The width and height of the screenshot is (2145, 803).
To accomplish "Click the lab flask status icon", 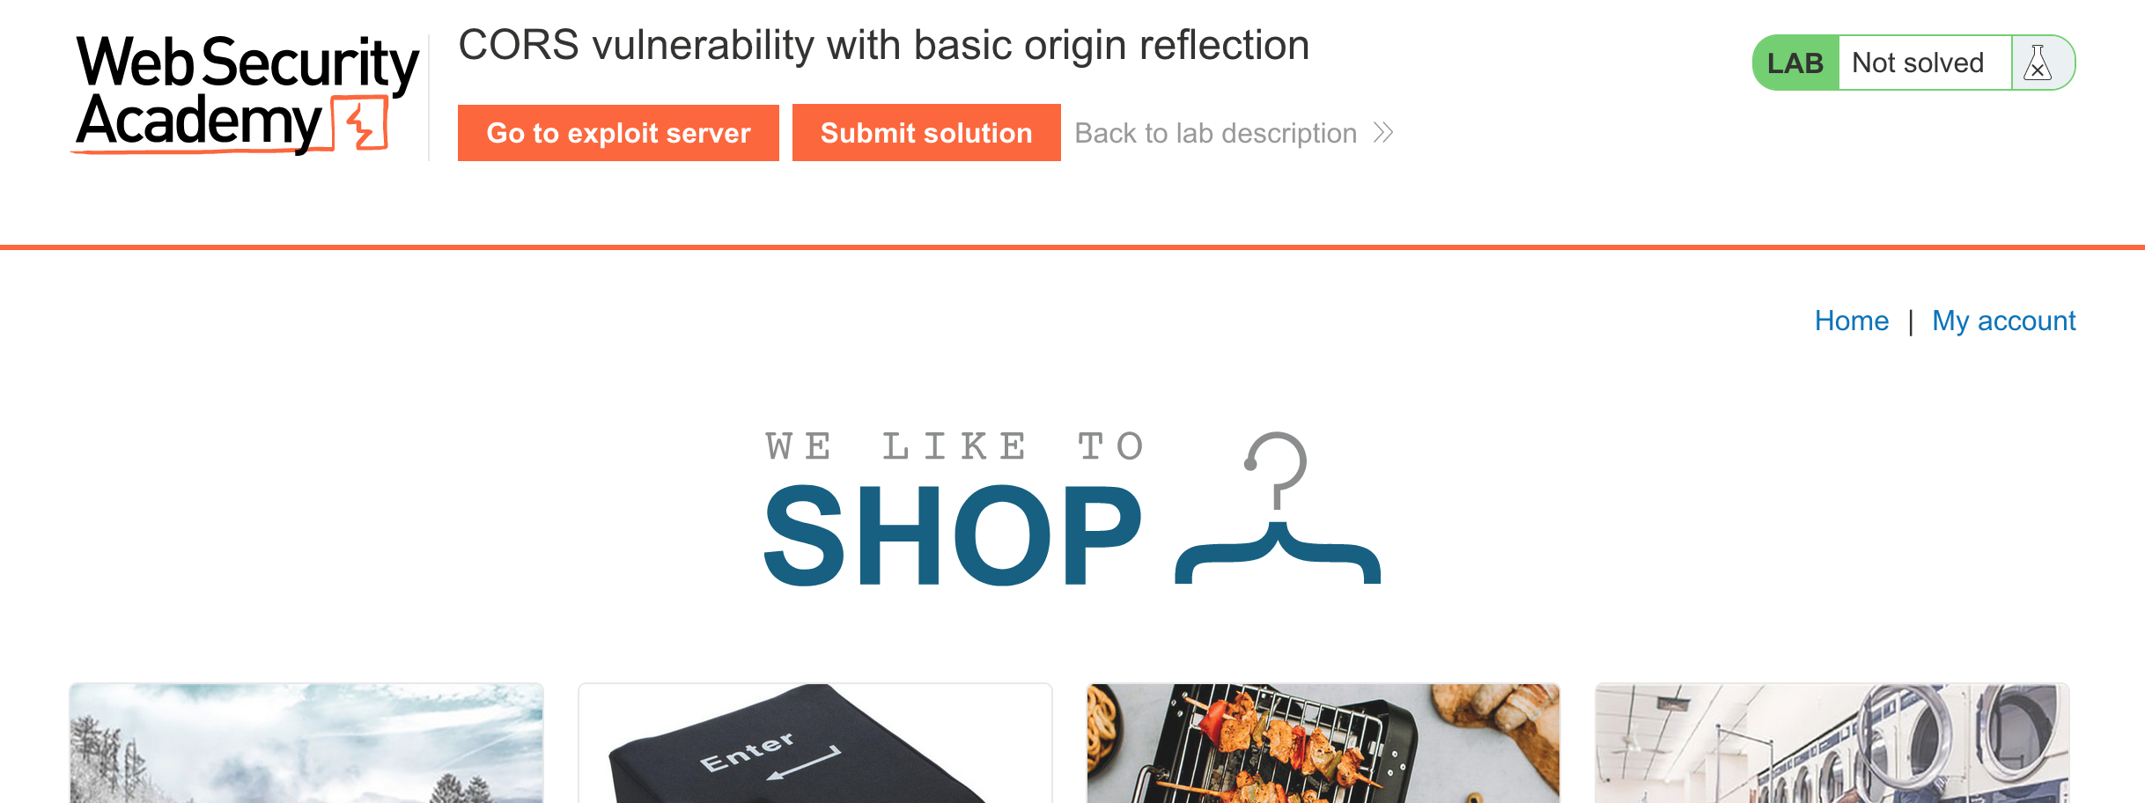I will coord(2037,63).
